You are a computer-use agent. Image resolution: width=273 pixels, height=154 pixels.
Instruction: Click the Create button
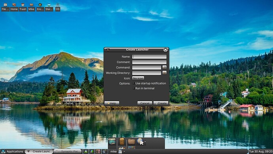point(161,103)
